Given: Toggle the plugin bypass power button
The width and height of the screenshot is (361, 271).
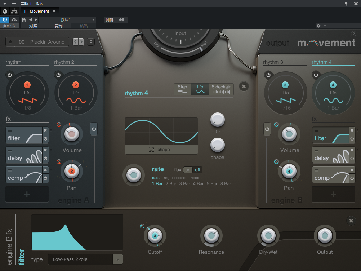Looking at the screenshot, I should coord(5,20).
